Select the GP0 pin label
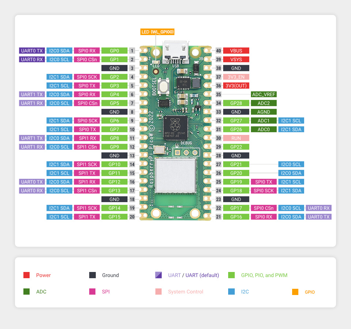Screen dimensions: 351x329 tap(114, 50)
